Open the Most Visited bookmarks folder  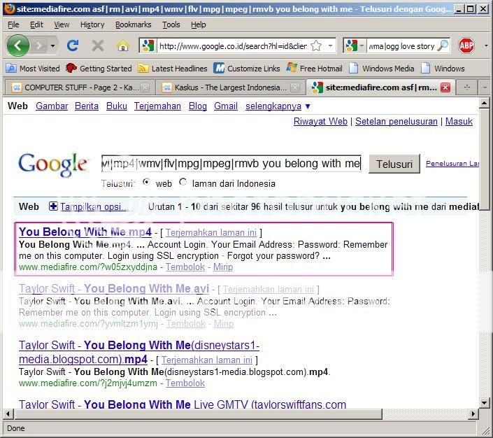click(33, 69)
